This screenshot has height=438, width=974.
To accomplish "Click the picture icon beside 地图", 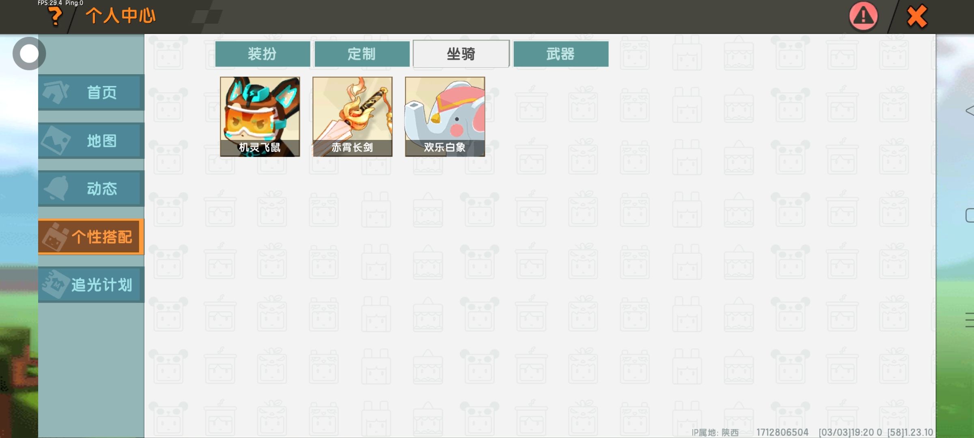I will (x=56, y=140).
